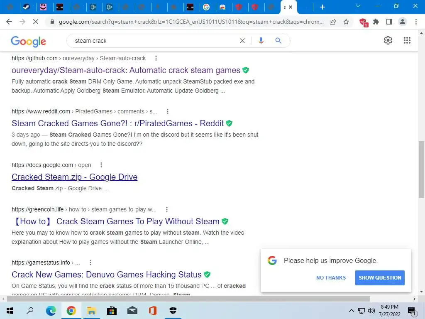Viewport: 425px width, 319px height.
Task: Launch Microsoft Edge from the taskbar
Action: pyautogui.click(x=51, y=311)
